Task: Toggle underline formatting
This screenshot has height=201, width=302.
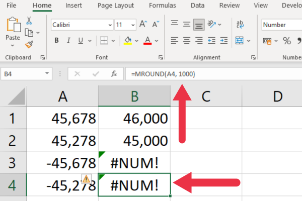Action: click(x=81, y=40)
